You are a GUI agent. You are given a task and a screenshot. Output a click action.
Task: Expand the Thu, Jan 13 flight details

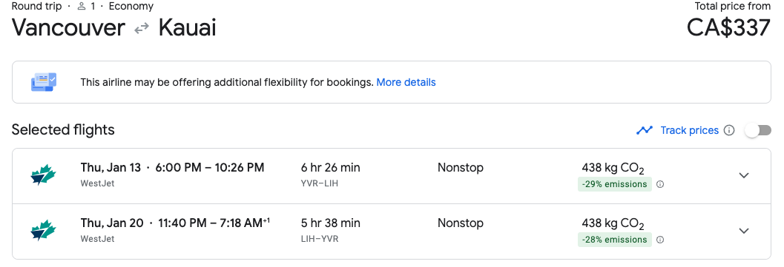point(744,175)
